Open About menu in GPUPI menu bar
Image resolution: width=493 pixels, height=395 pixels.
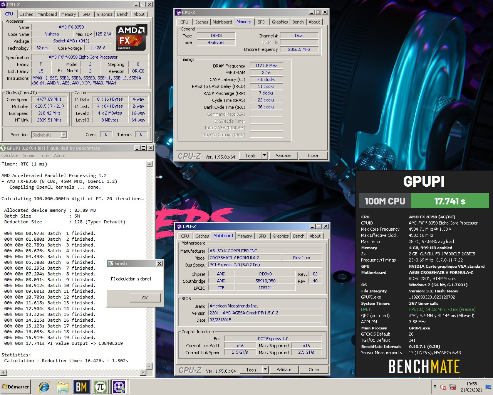click(59, 155)
